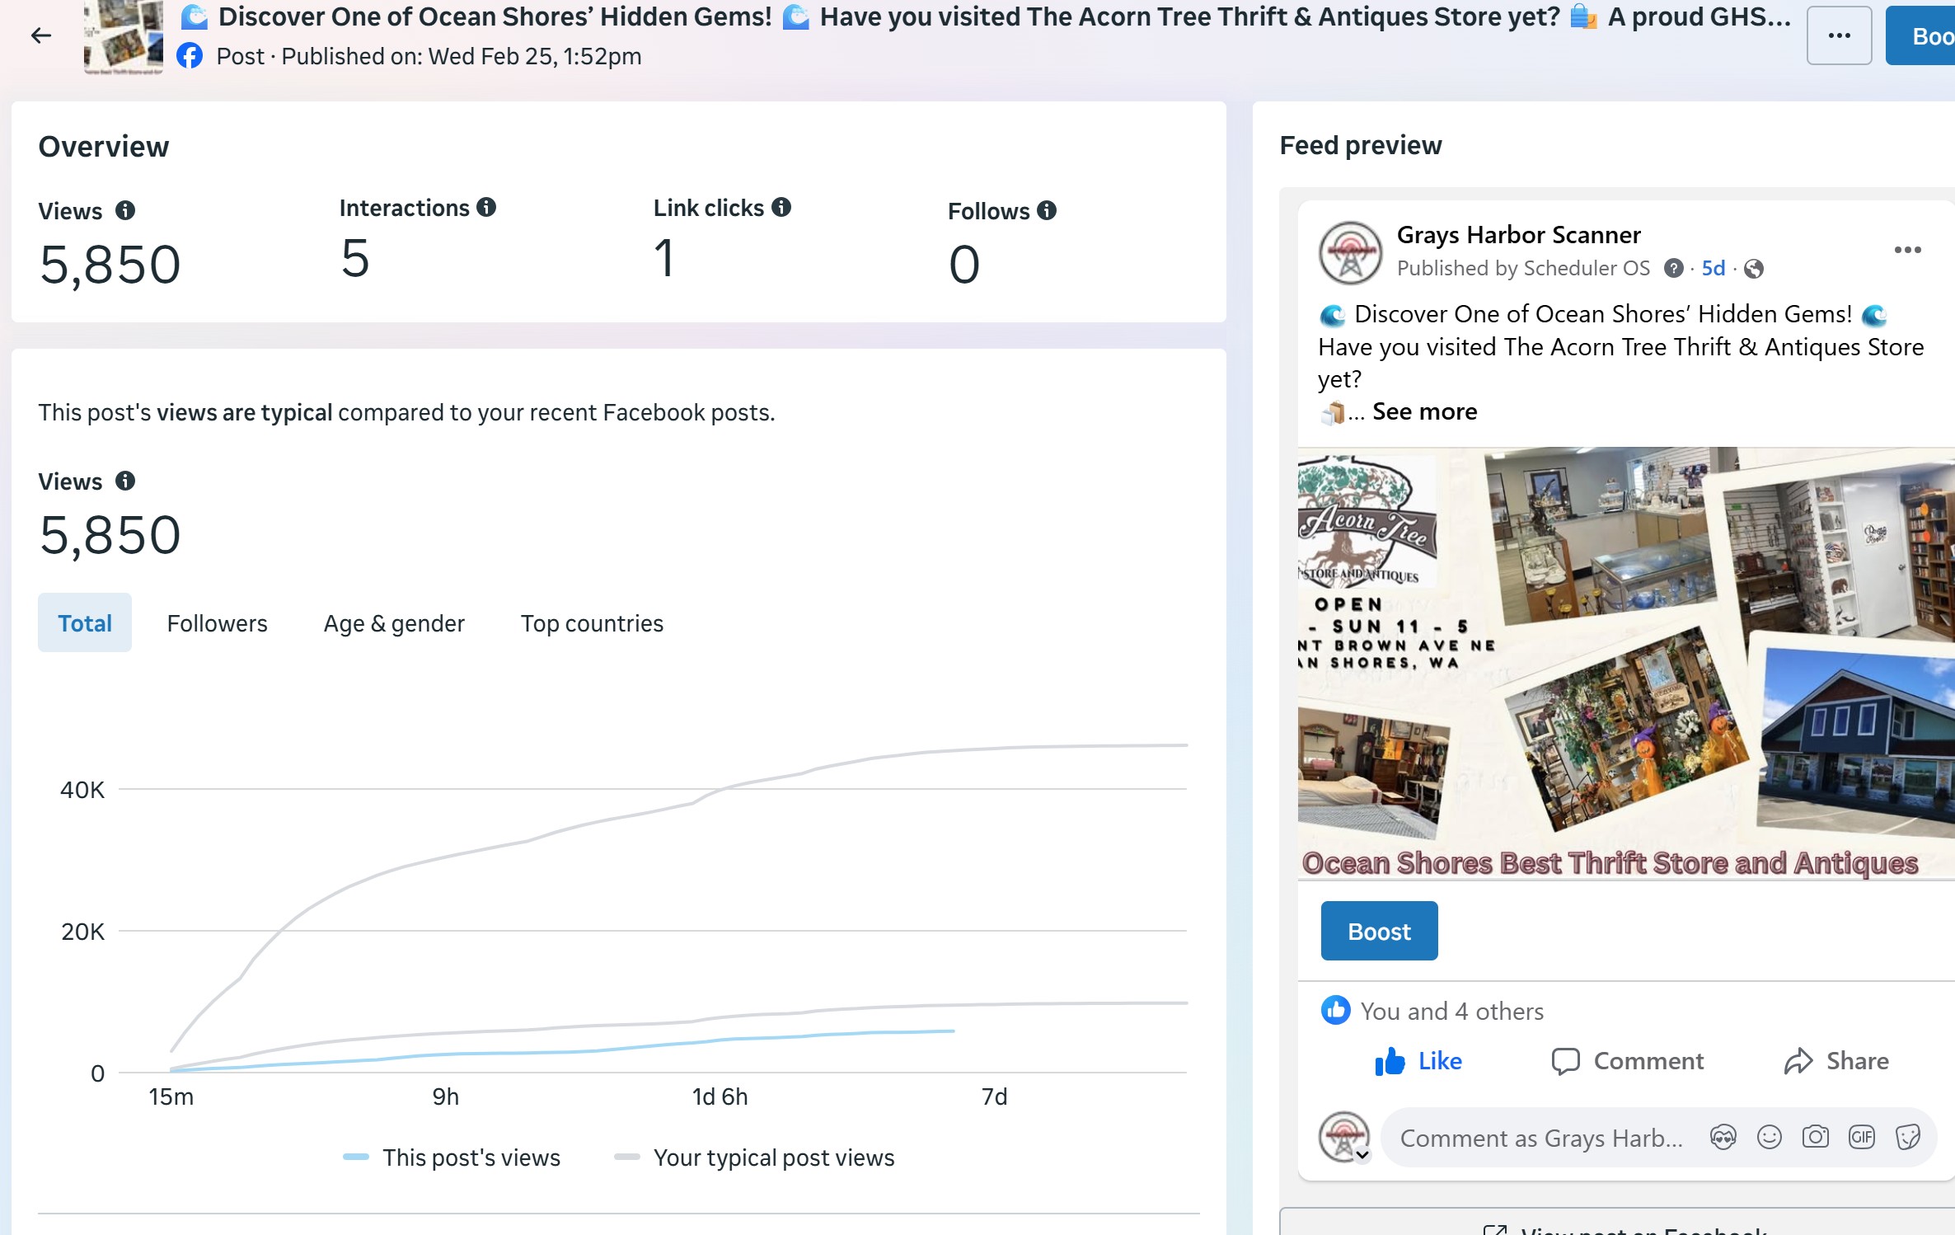
Task: Select the Age & gender tab
Action: (394, 623)
